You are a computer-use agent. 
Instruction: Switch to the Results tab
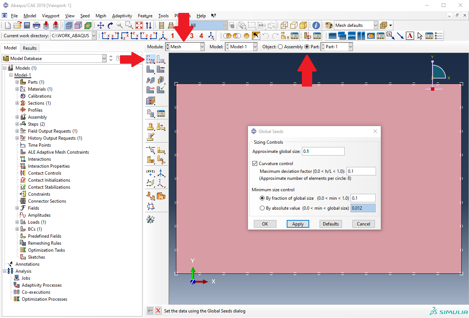30,48
